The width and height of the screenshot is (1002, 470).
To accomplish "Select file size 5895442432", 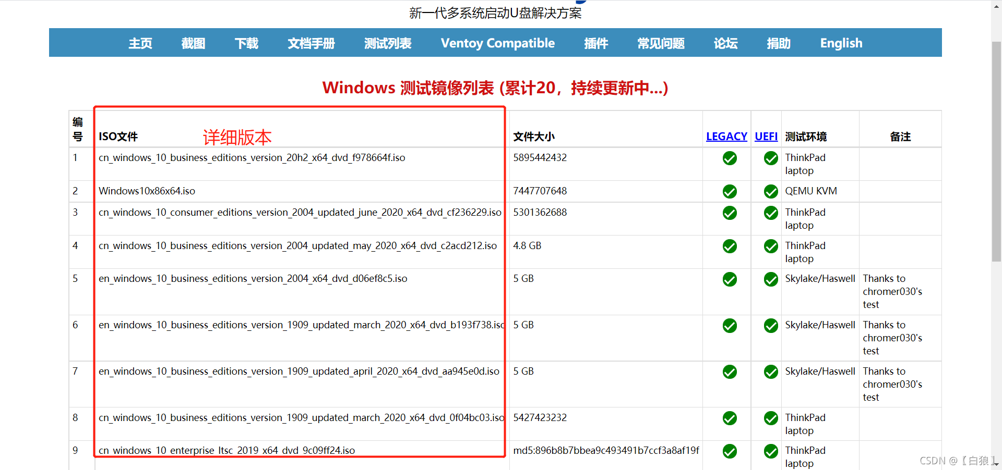I will click(540, 157).
